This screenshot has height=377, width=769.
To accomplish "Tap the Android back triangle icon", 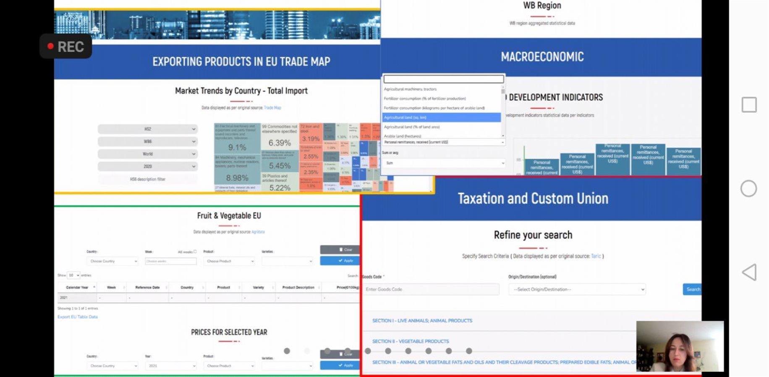I will point(749,272).
